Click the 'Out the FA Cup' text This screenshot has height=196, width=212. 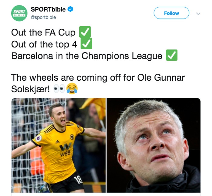[x=43, y=33]
